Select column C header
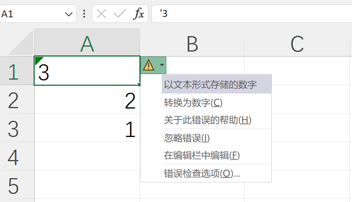The height and width of the screenshot is (202, 352). [297, 44]
